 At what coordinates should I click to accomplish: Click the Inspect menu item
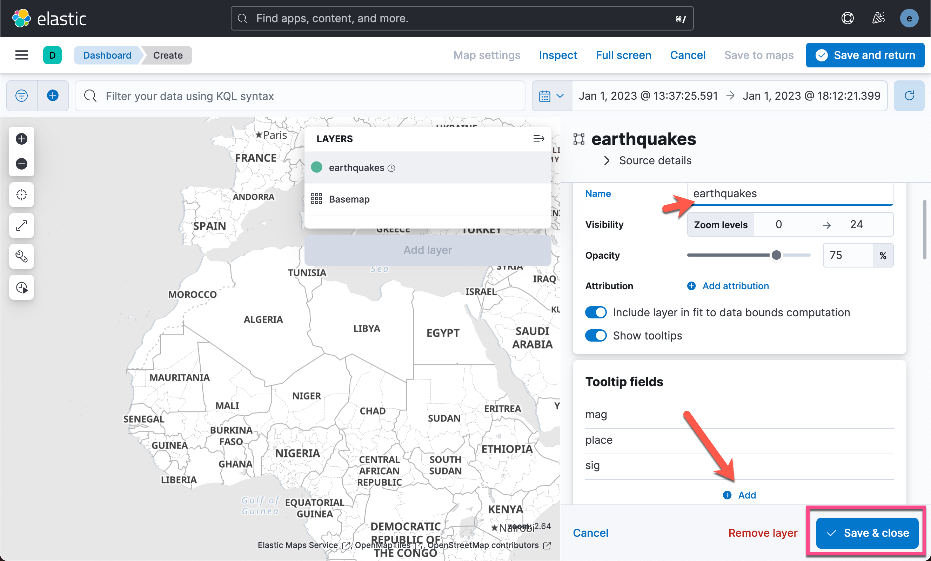pyautogui.click(x=558, y=55)
